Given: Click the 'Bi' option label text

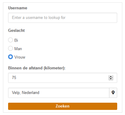Looking at the screenshot, I should click(x=16, y=40).
